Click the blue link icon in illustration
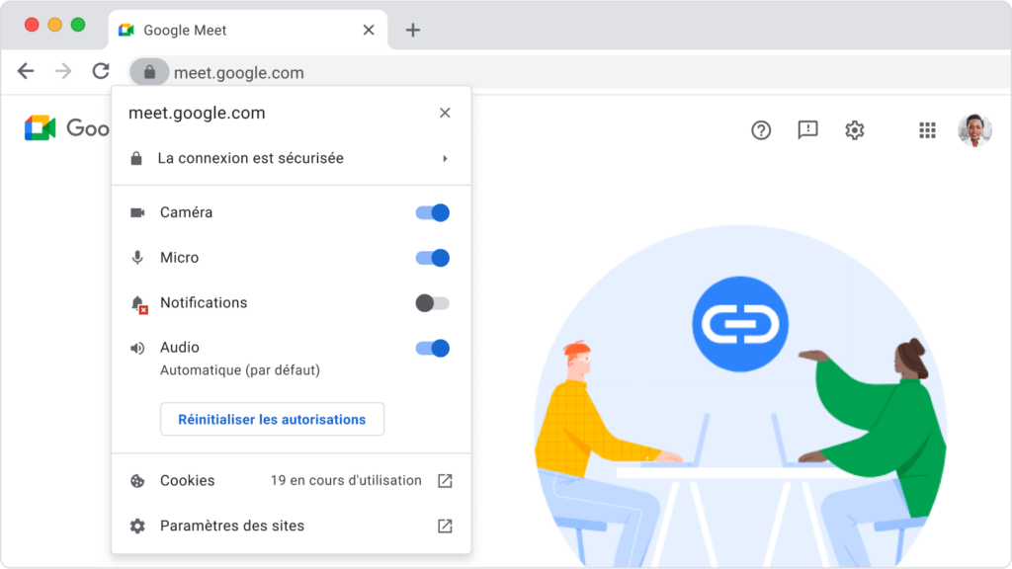The image size is (1012, 569). tap(740, 324)
